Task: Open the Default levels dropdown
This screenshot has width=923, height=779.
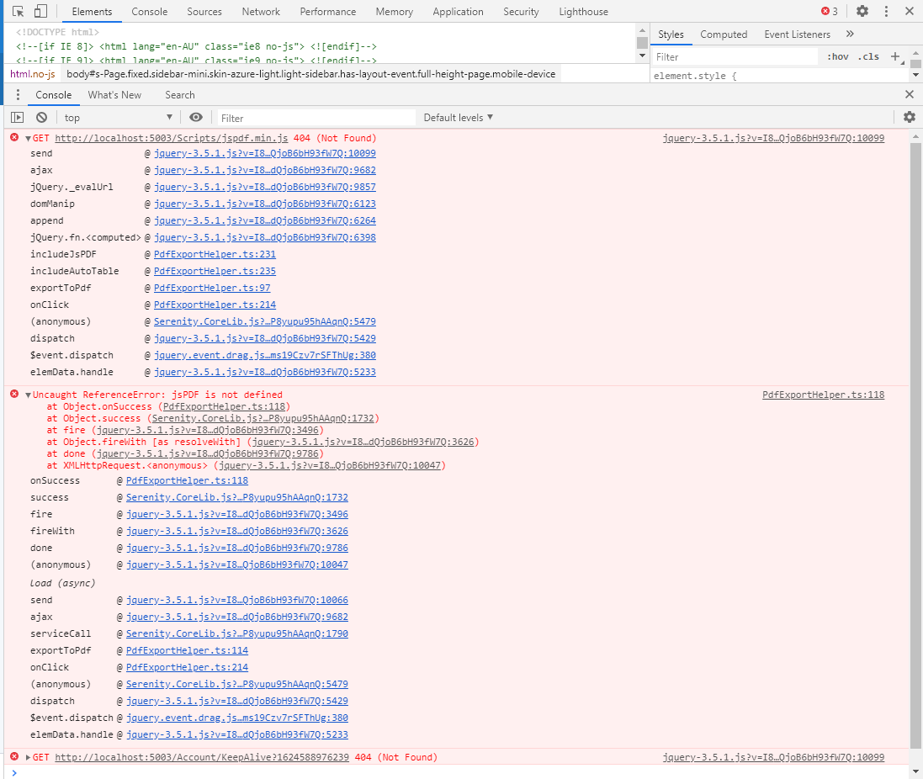Action: 458,118
